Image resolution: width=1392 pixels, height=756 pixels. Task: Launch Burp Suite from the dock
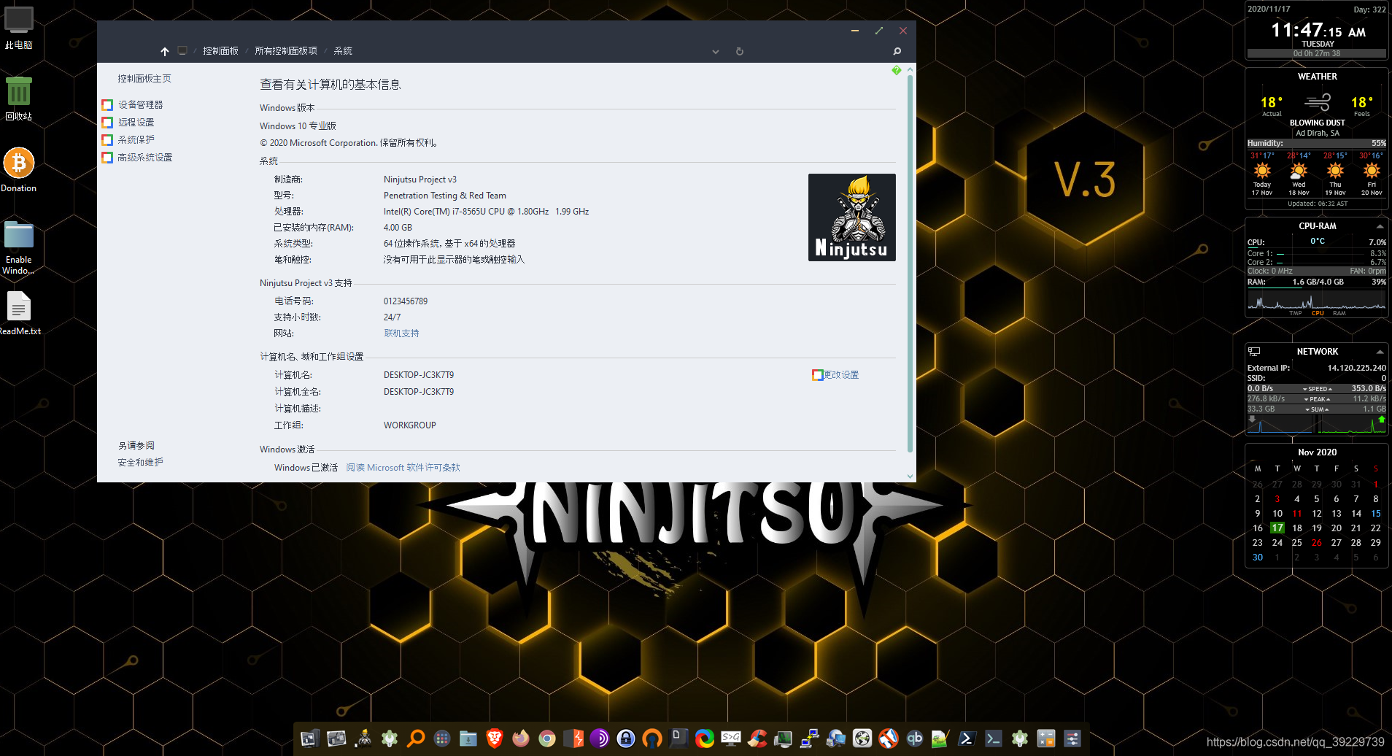coord(573,738)
